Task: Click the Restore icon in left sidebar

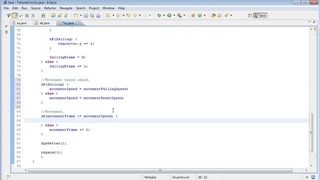Action: point(6,26)
